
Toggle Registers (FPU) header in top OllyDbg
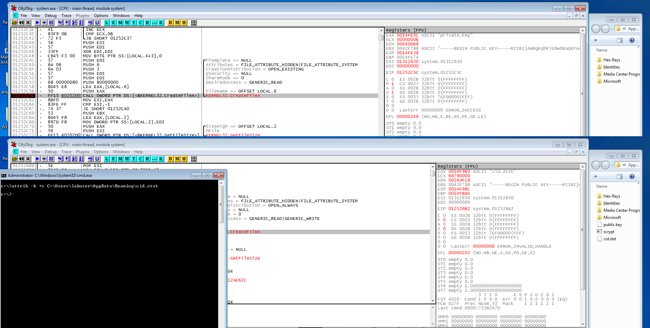pyautogui.click(x=406, y=30)
